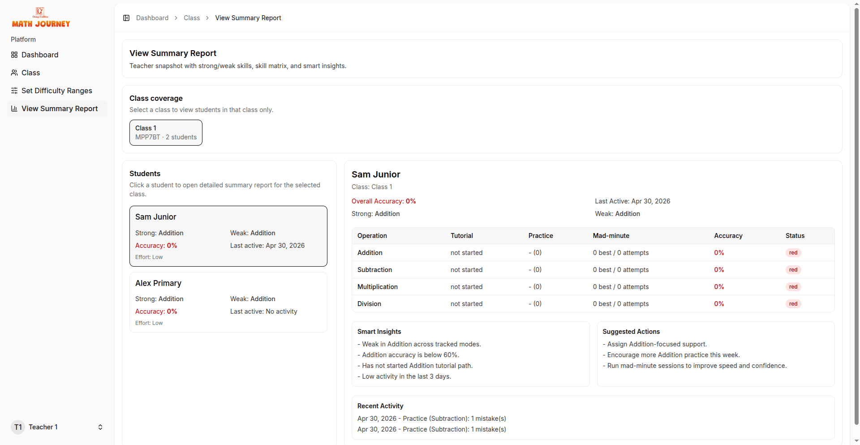Click the Students panel heading
860x445 pixels.
(145, 173)
